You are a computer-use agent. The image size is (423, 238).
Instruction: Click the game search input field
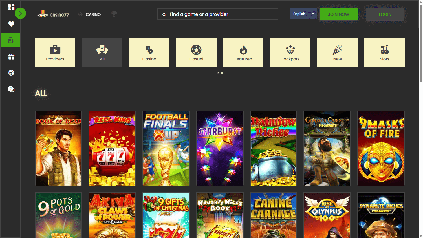217,14
